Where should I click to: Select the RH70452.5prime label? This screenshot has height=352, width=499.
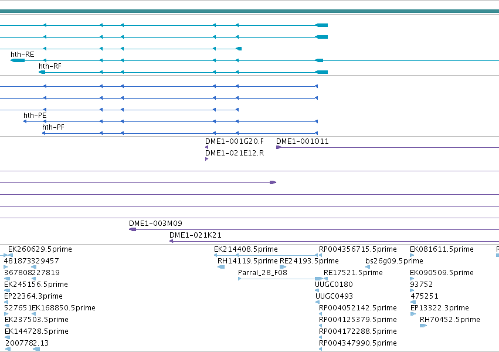[450, 320]
